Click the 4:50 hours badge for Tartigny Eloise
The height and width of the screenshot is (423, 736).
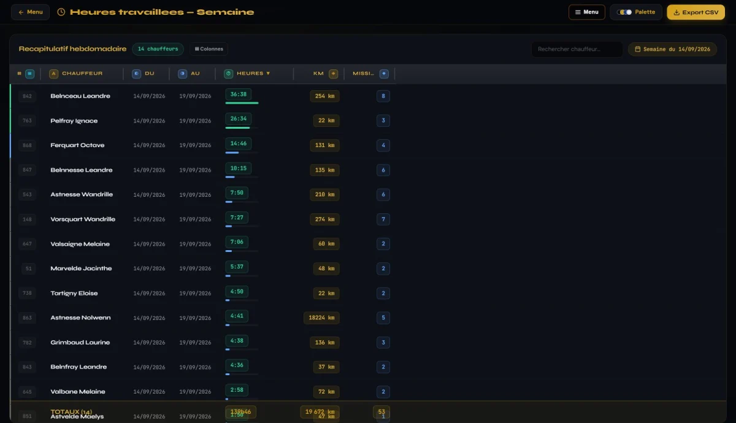pyautogui.click(x=237, y=291)
